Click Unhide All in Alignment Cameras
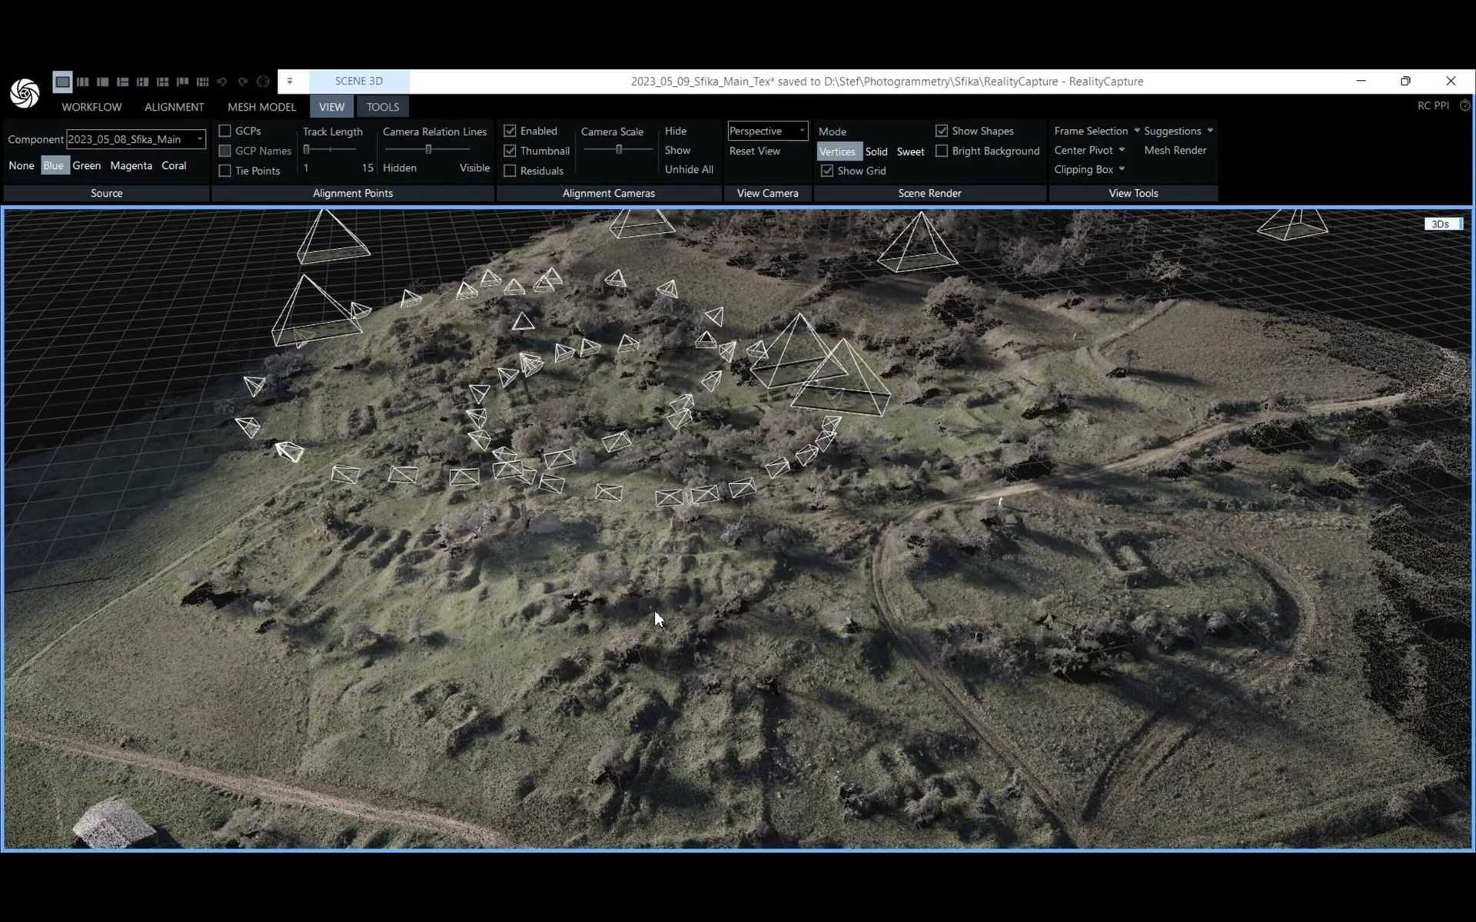 click(x=689, y=169)
